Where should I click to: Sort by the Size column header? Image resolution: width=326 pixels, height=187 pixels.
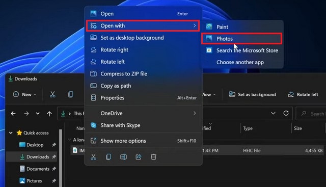297,128
